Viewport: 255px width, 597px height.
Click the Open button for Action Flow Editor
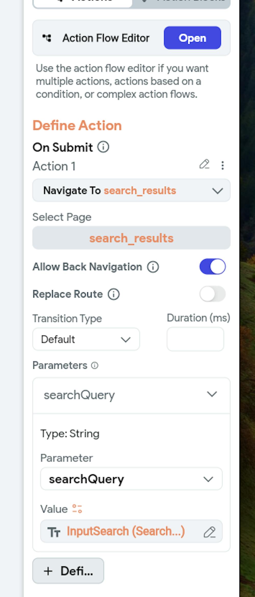click(192, 38)
